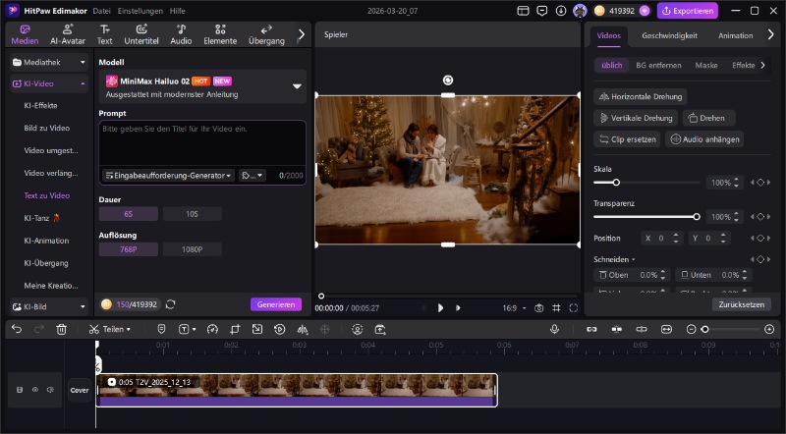Image resolution: width=786 pixels, height=434 pixels.
Task: Open the MiniMax Hailuo 02 model dropdown
Action: coord(297,86)
